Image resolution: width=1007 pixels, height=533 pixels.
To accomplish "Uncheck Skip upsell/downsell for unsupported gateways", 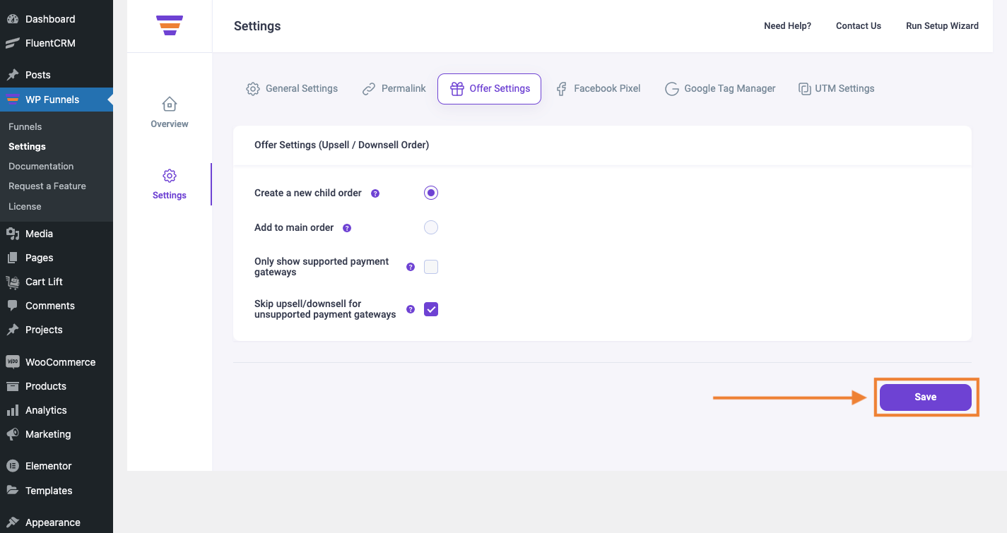I will click(x=431, y=309).
